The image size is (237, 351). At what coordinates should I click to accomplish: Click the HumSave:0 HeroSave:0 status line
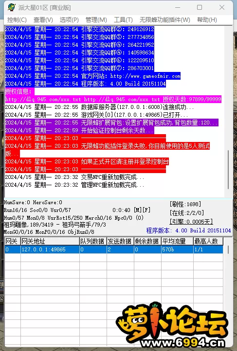point(33,202)
